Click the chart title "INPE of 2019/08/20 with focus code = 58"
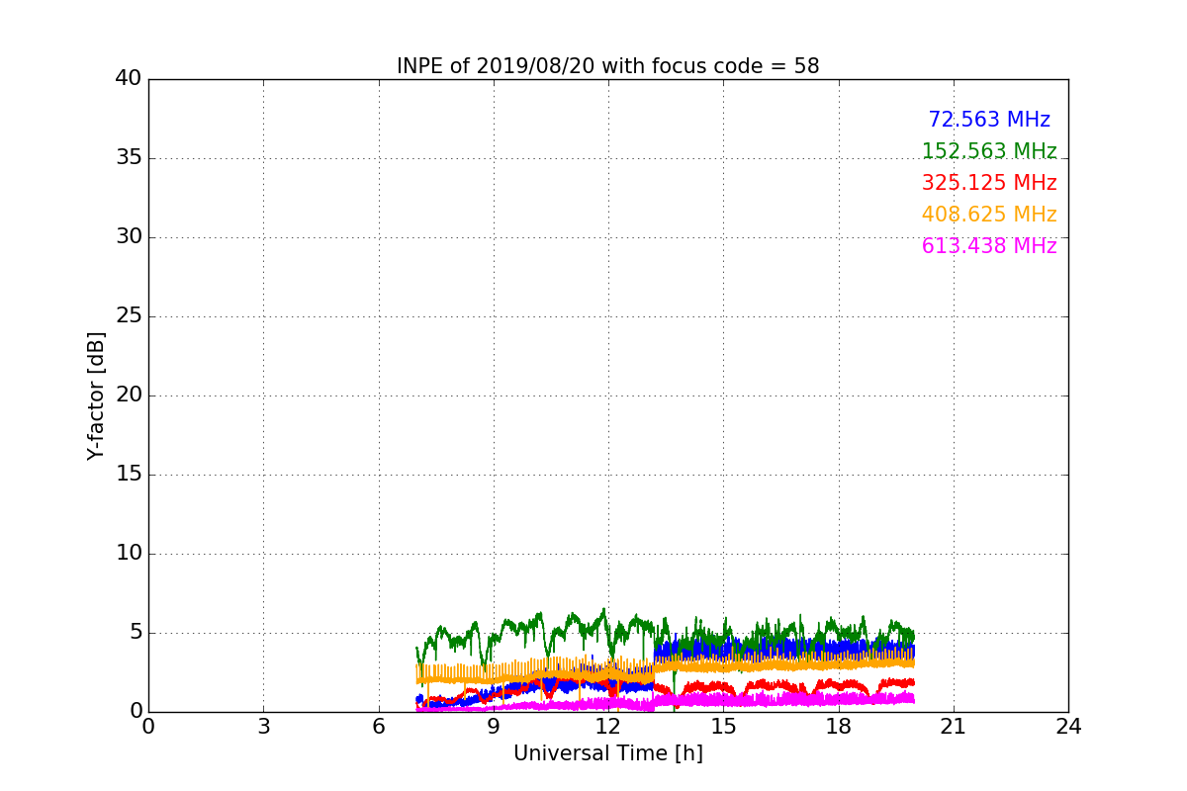This screenshot has height=791, width=1187. 607,66
